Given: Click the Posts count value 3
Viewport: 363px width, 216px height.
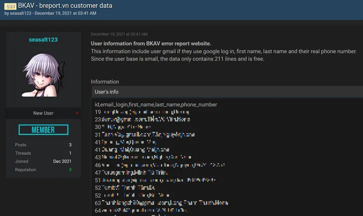Looking at the screenshot, I should (70, 145).
